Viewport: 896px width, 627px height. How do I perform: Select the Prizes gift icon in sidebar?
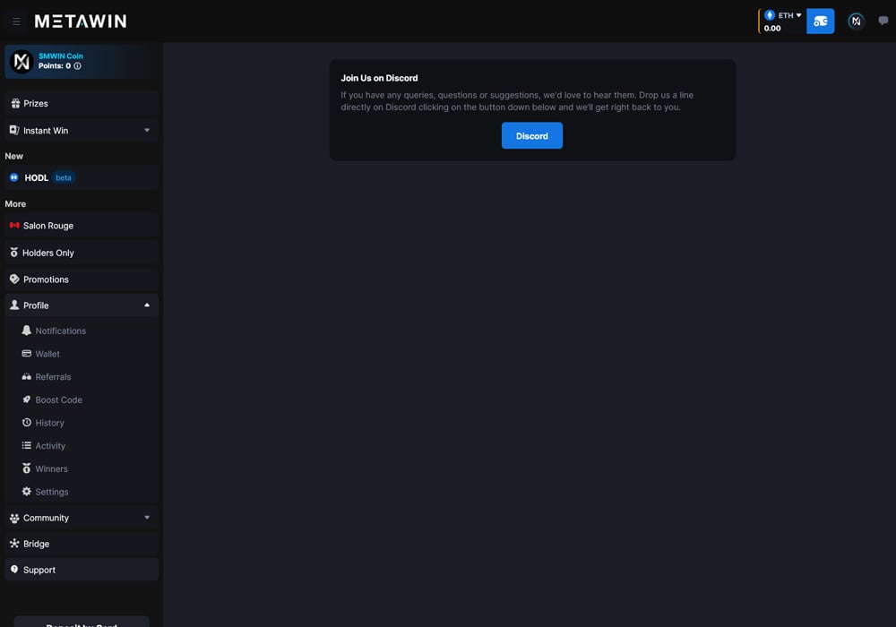[15, 103]
